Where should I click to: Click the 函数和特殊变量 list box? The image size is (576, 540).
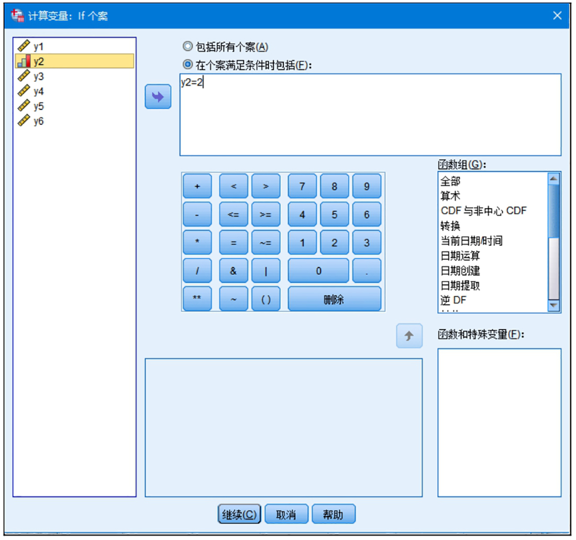[499, 422]
